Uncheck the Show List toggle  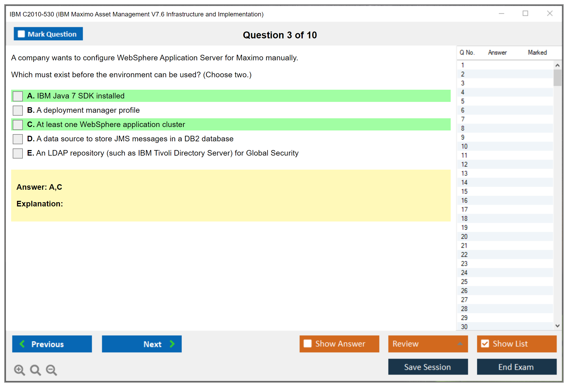pos(485,343)
